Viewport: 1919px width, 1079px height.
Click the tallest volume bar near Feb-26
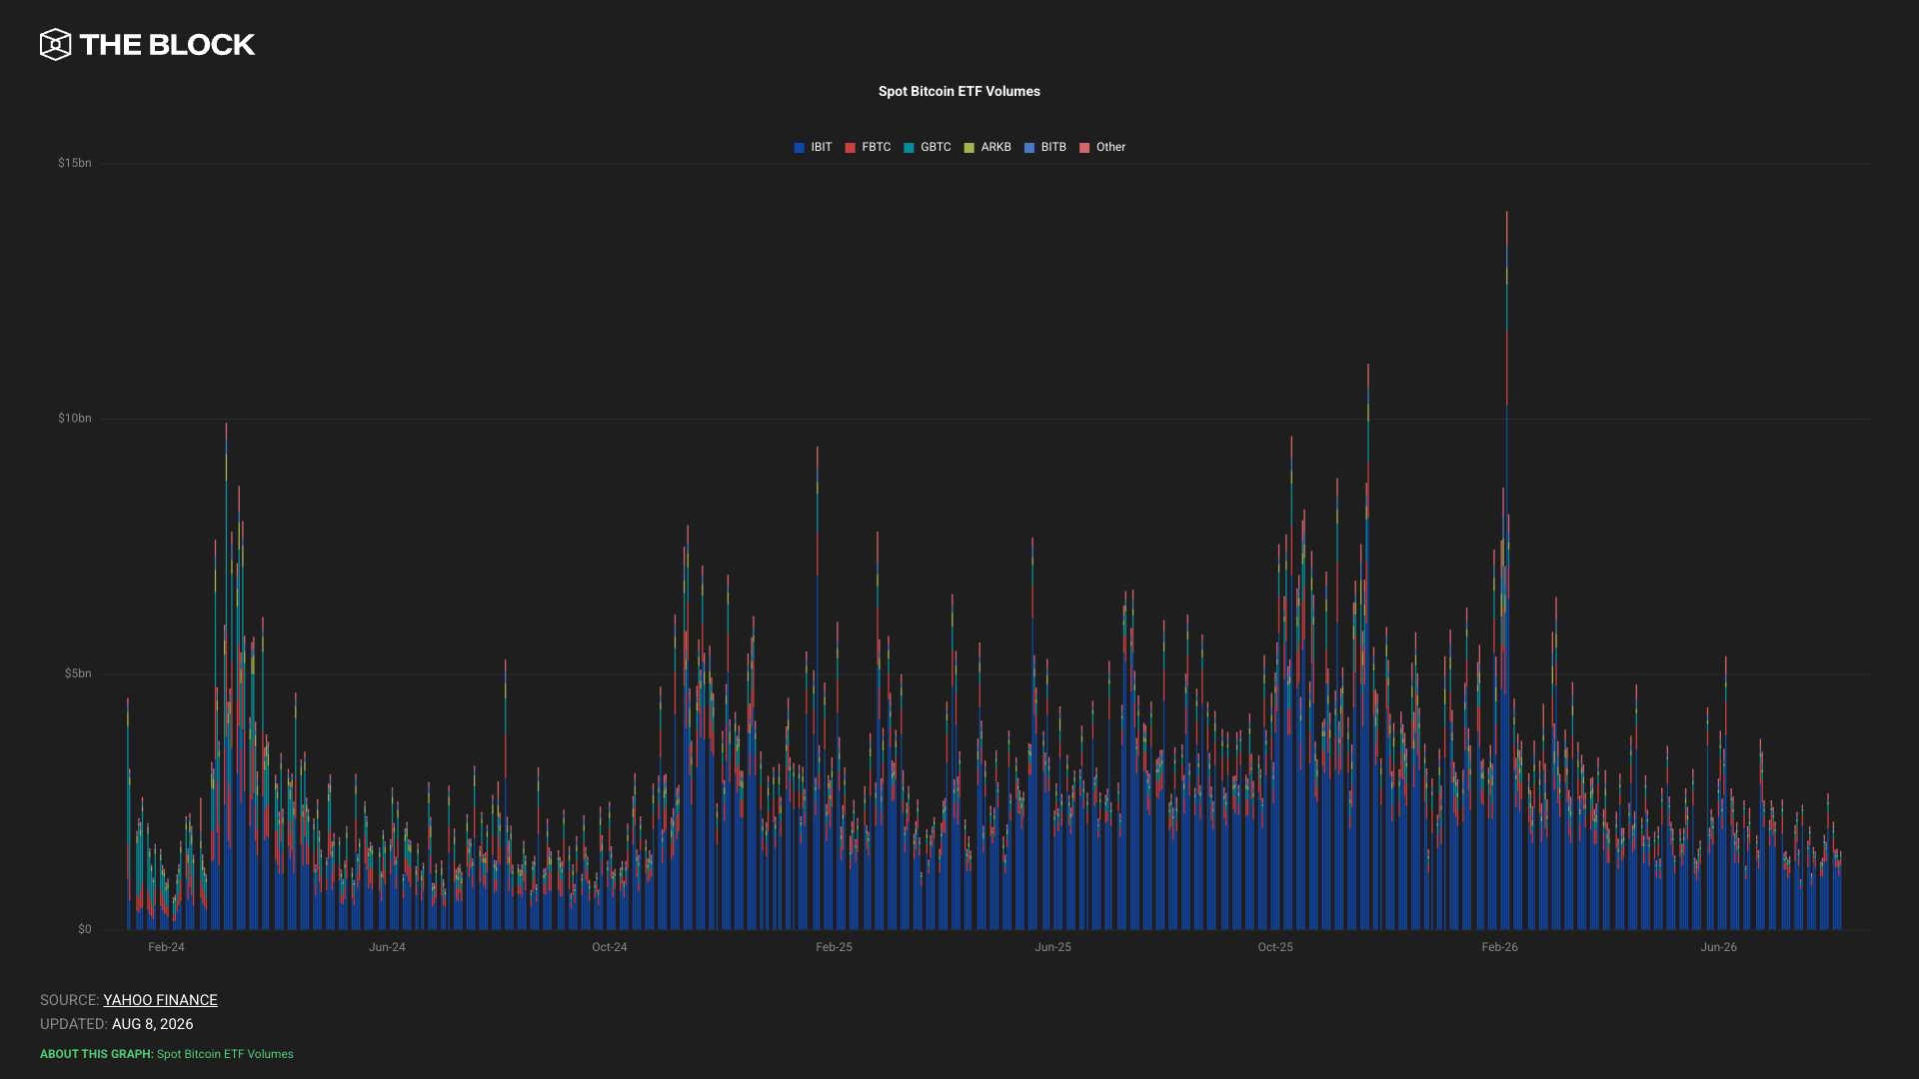point(1506,569)
